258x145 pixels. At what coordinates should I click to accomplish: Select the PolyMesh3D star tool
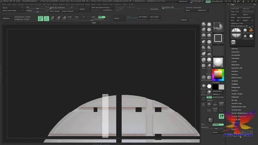pos(245,36)
